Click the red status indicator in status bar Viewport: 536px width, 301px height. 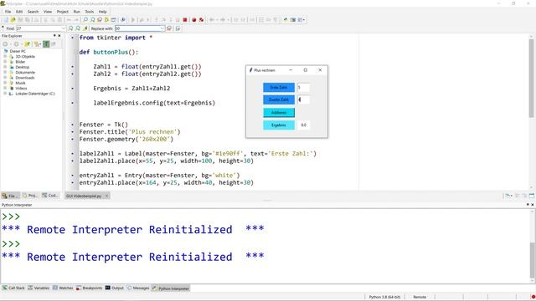[533, 297]
